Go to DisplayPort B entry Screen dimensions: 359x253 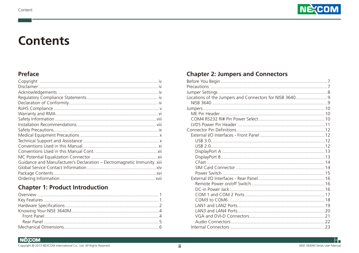(x=263, y=157)
